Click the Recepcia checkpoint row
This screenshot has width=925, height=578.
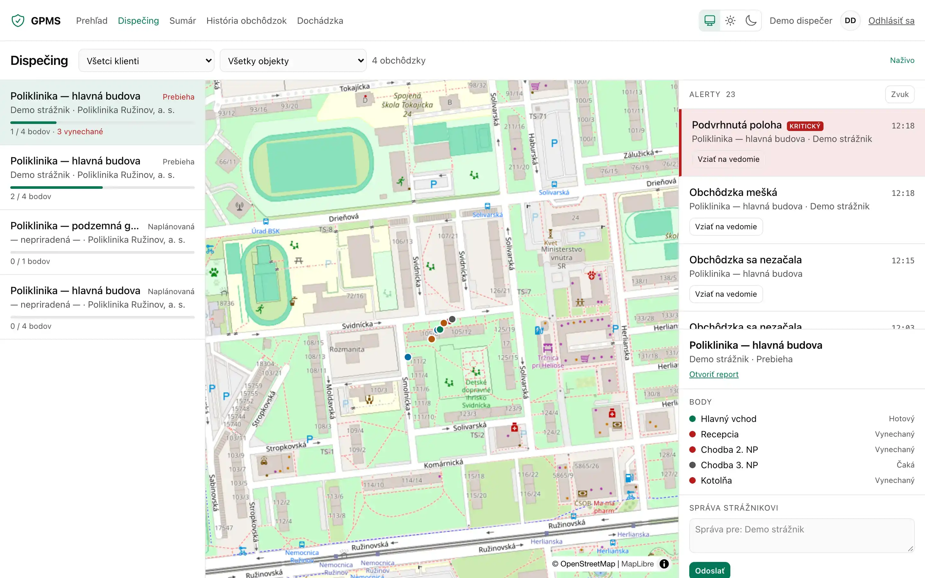pyautogui.click(x=802, y=434)
